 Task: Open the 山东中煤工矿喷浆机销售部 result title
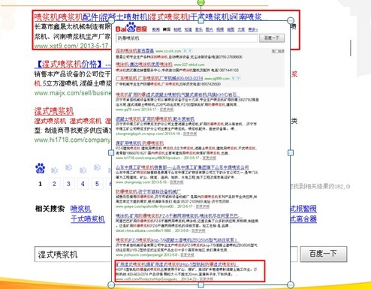tap(182, 167)
